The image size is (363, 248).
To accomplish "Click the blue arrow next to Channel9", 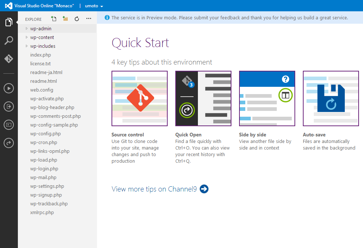I will pyautogui.click(x=204, y=189).
